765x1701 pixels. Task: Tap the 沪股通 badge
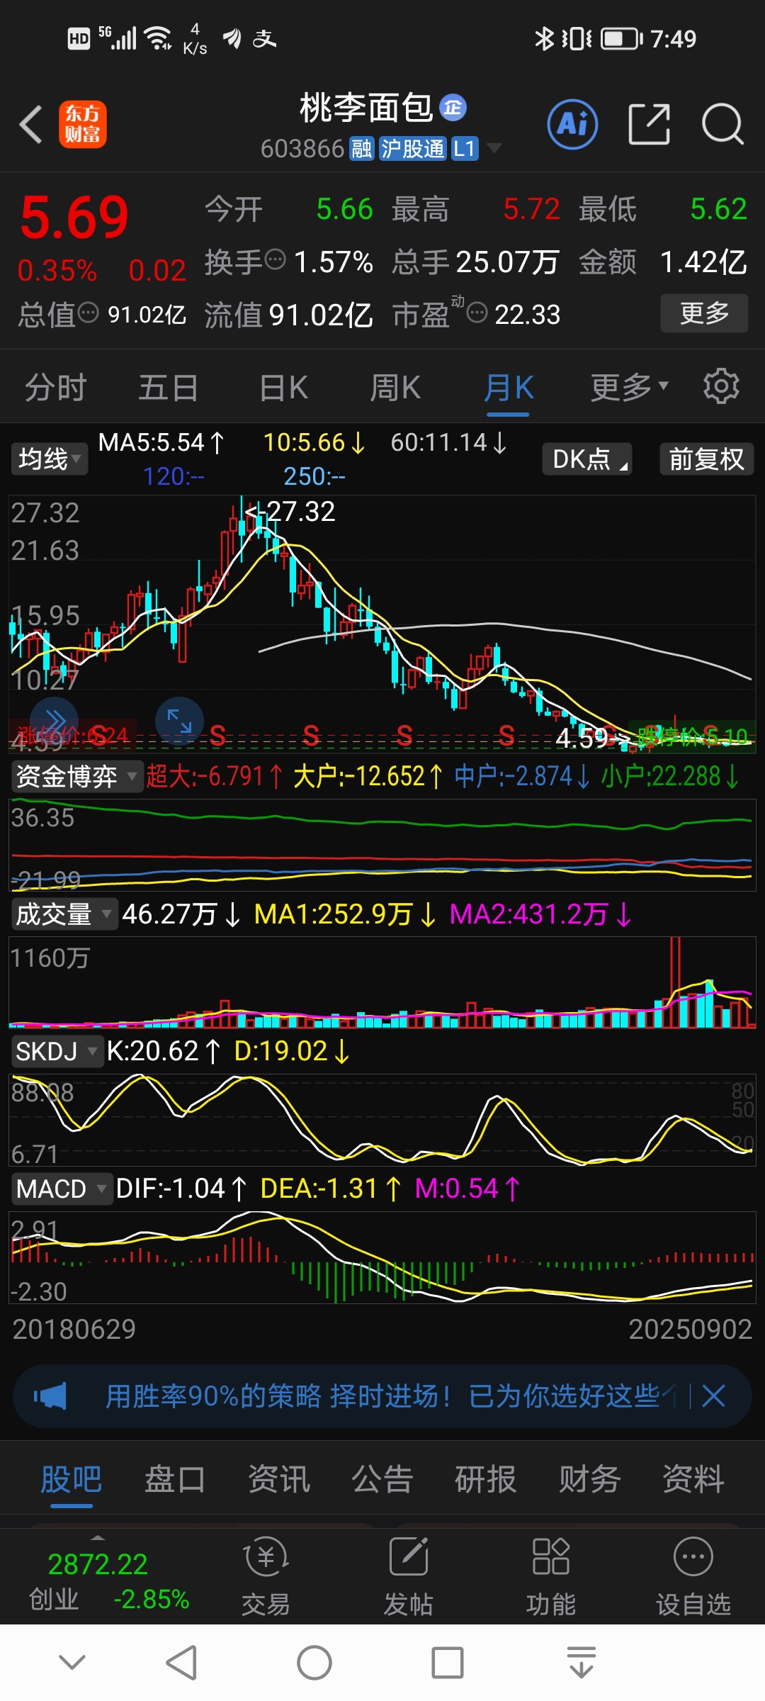412,149
